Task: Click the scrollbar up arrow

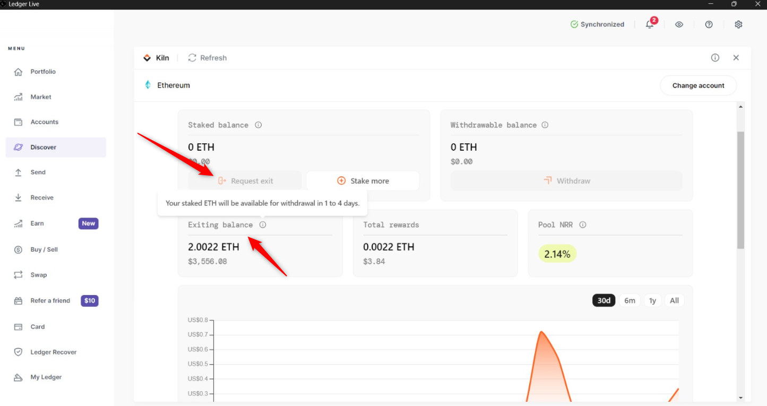Action: point(741,107)
